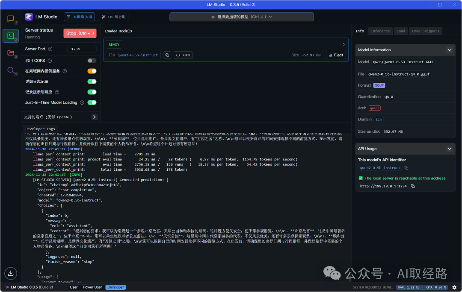
Task: Toggle 详细日志记录 switch
Action: (92, 82)
